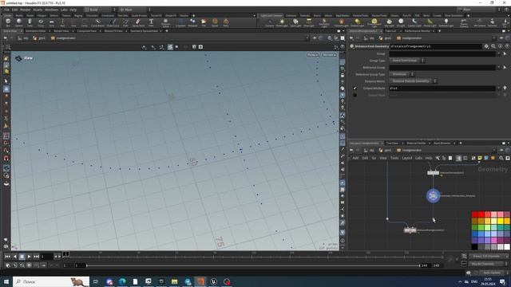Click the network editor find magnifier icon
This screenshot has height=287, width=511.
coord(501,158)
